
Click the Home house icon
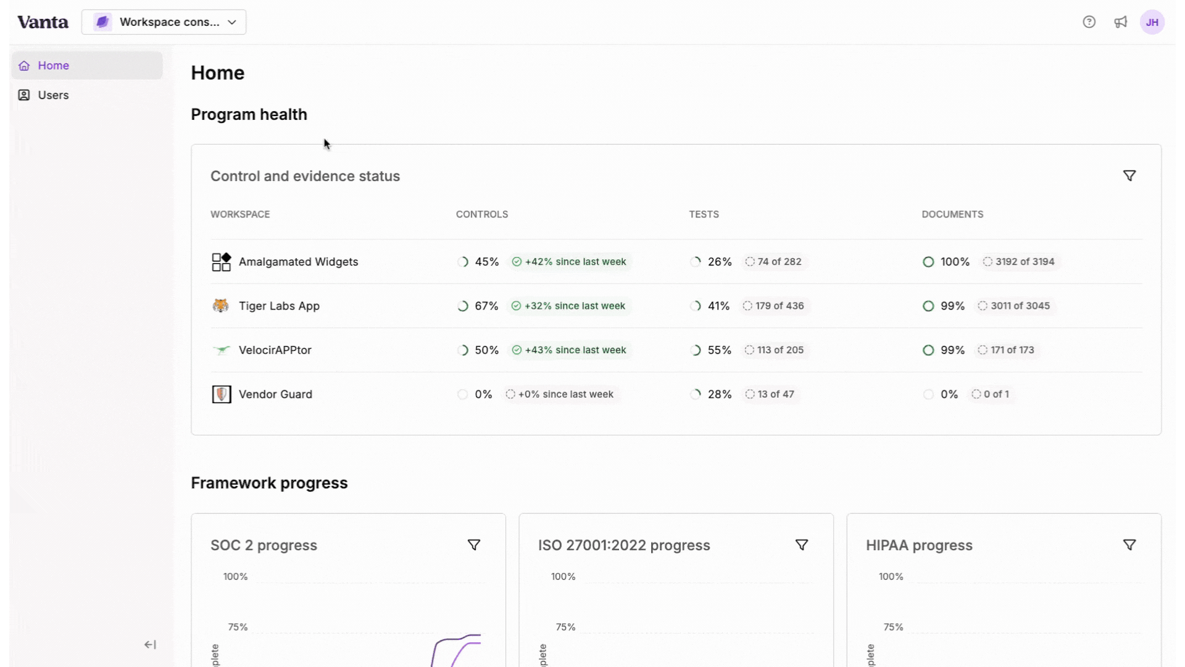point(24,65)
